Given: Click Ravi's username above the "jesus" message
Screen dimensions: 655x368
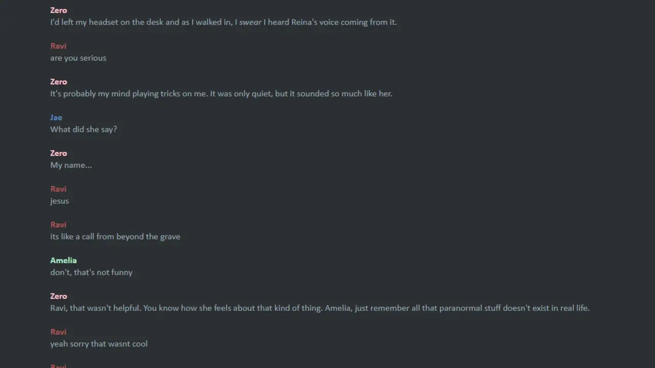Looking at the screenshot, I should [x=58, y=189].
